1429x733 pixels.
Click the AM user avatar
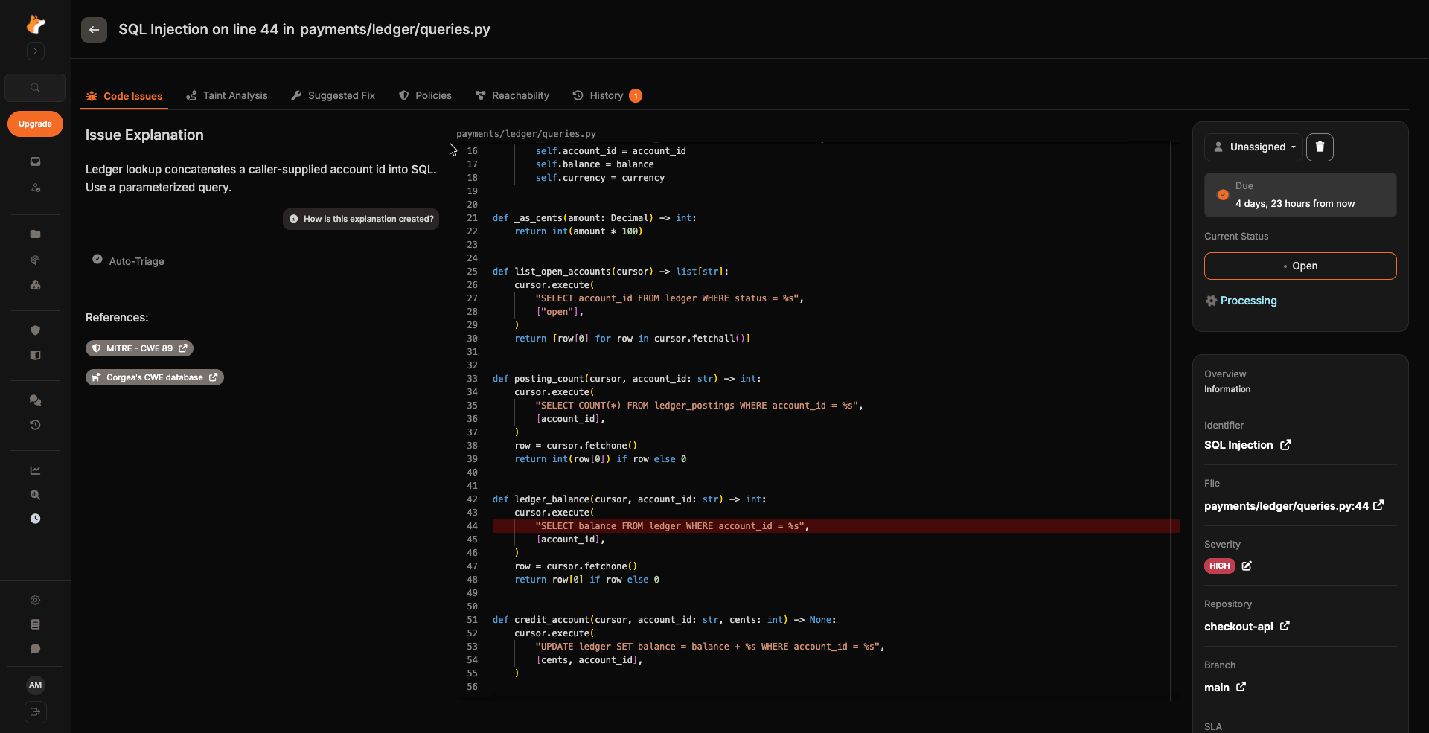[35, 685]
